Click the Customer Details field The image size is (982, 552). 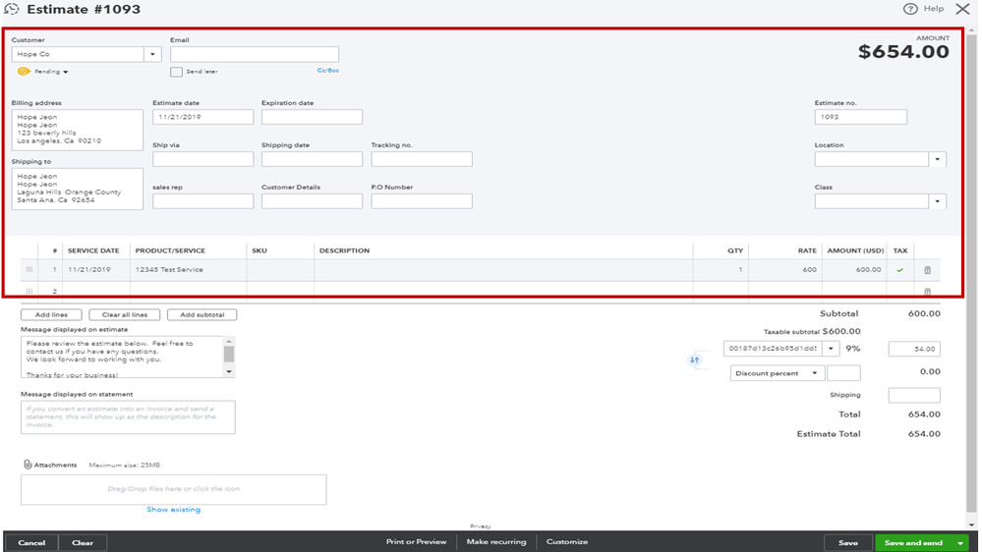click(312, 201)
